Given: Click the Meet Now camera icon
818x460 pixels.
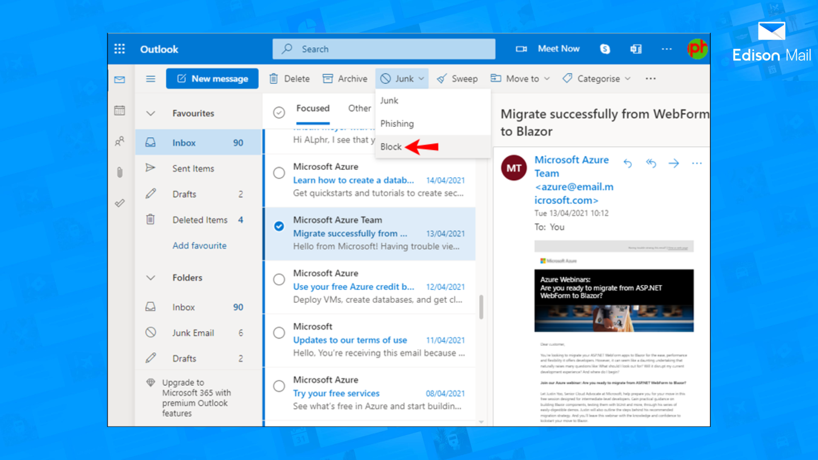Looking at the screenshot, I should 521,49.
